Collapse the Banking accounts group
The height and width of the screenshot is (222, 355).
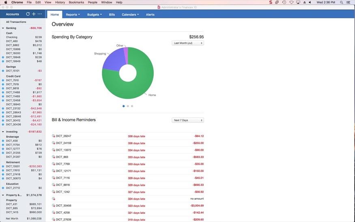pos(3,28)
